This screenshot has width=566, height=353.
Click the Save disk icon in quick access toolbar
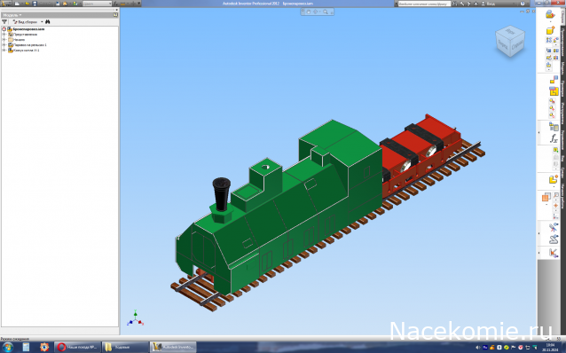(35, 4)
